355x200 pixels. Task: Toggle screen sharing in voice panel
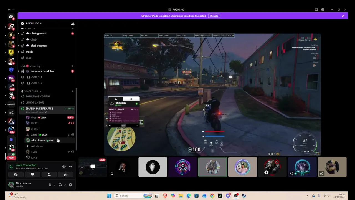[32, 174]
